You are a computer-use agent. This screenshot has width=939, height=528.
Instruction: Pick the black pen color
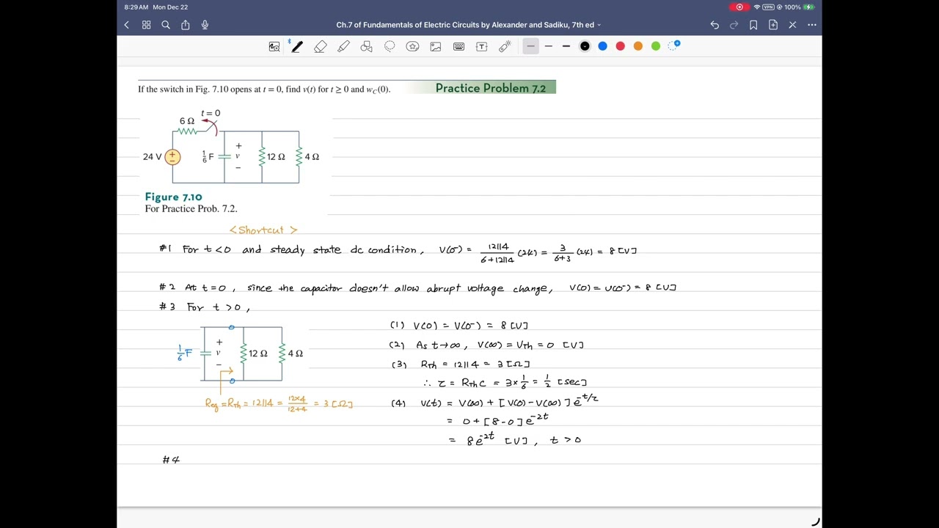585,46
